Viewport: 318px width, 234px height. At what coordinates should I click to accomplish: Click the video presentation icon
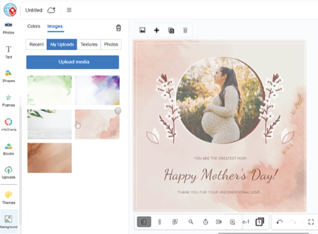click(x=219, y=222)
